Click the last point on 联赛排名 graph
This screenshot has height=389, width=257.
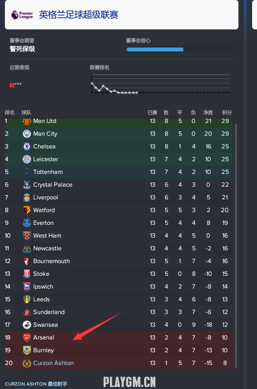click(x=137, y=93)
